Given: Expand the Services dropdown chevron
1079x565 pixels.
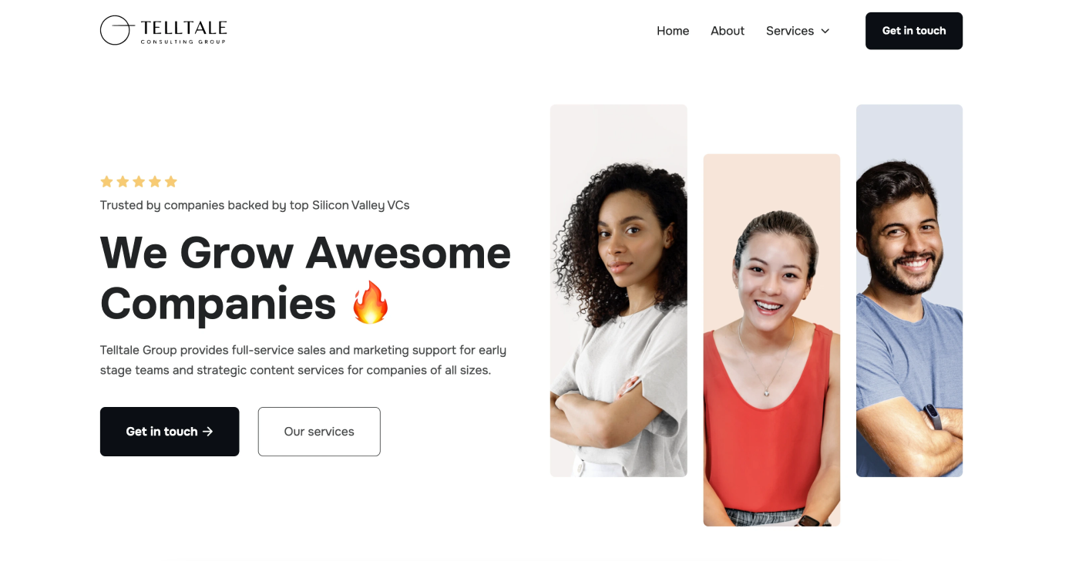Looking at the screenshot, I should pos(825,31).
